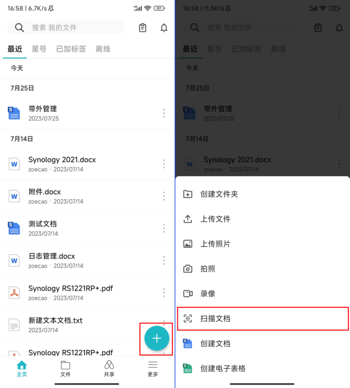Tap the 创建电子表格 spreadsheet icon

pyautogui.click(x=187, y=369)
